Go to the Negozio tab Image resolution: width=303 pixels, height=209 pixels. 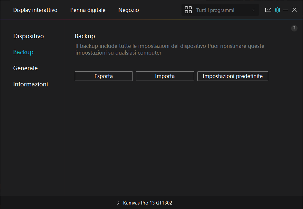129,10
